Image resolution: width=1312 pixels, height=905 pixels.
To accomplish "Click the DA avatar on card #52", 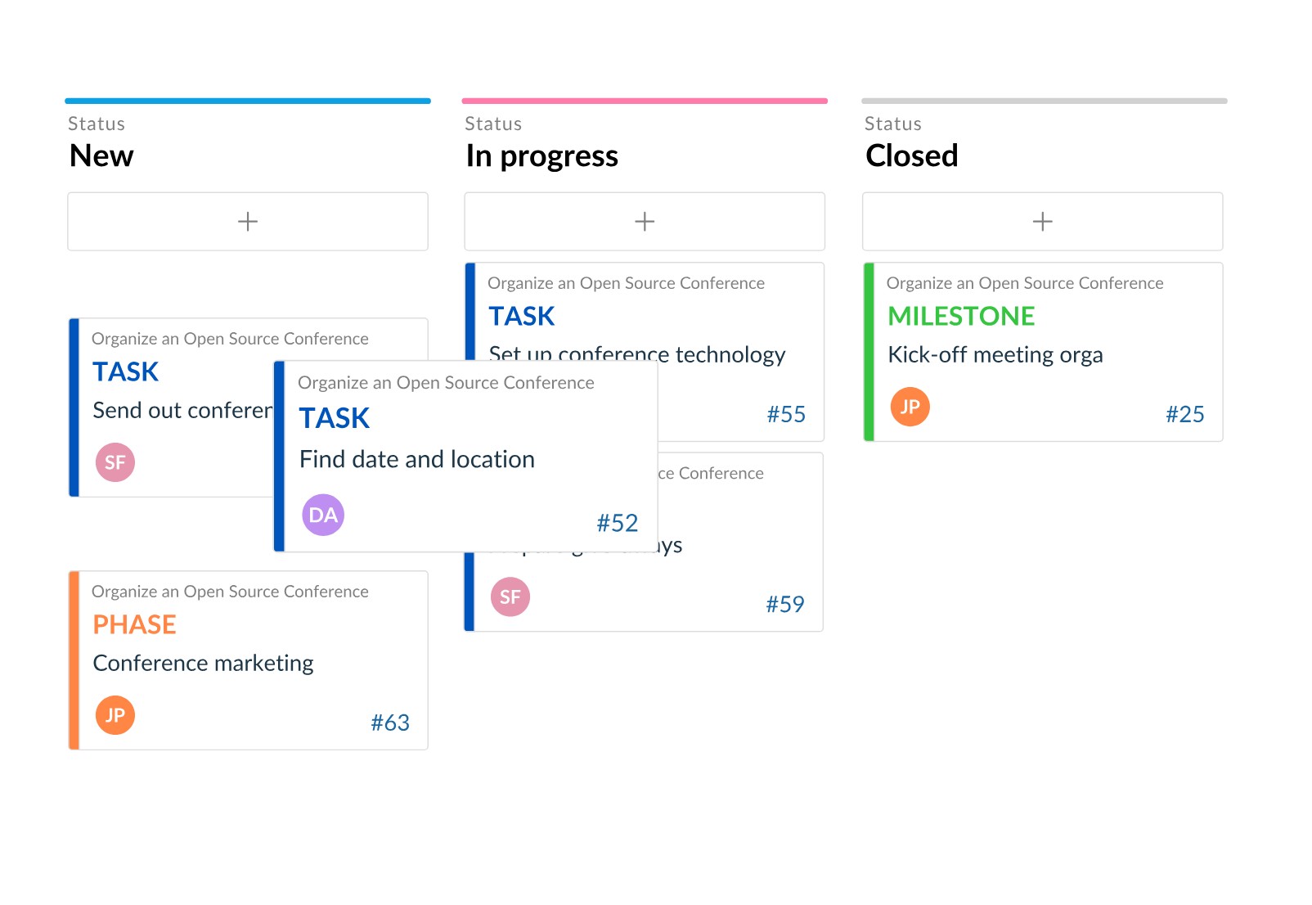I will (x=323, y=515).
